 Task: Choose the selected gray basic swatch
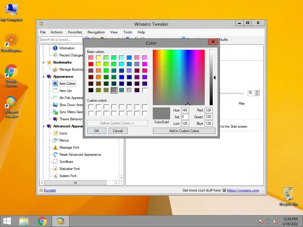pyautogui.click(x=114, y=90)
